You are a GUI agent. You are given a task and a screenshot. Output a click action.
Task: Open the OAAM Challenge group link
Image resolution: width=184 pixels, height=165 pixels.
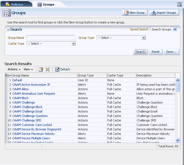(23, 102)
